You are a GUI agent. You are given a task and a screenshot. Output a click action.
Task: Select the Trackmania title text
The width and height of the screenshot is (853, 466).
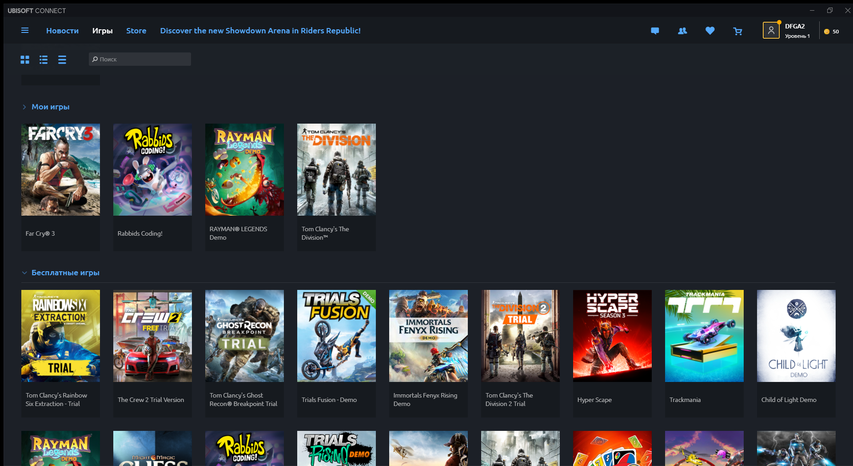tap(685, 400)
